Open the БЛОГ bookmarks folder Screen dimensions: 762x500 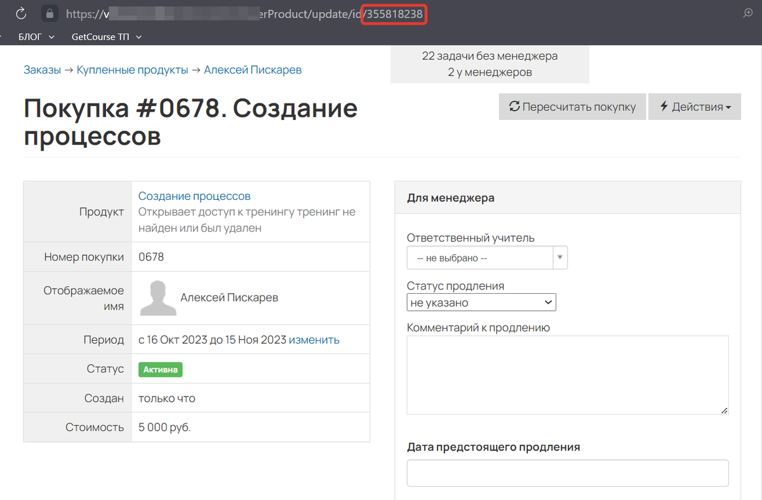[x=36, y=37]
